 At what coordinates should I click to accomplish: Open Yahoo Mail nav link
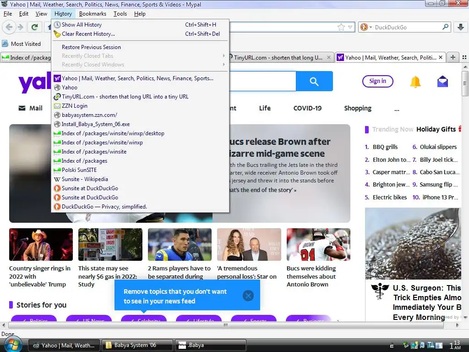pos(31,108)
